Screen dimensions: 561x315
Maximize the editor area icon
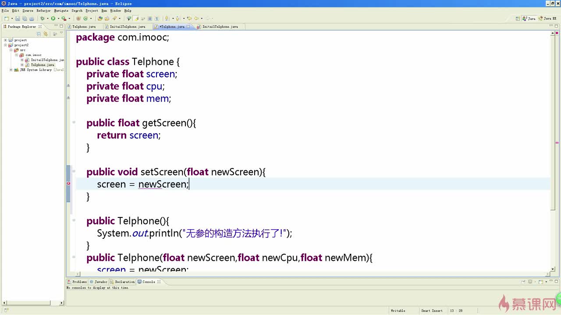click(557, 26)
